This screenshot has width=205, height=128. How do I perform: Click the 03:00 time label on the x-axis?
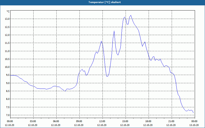(33, 121)
